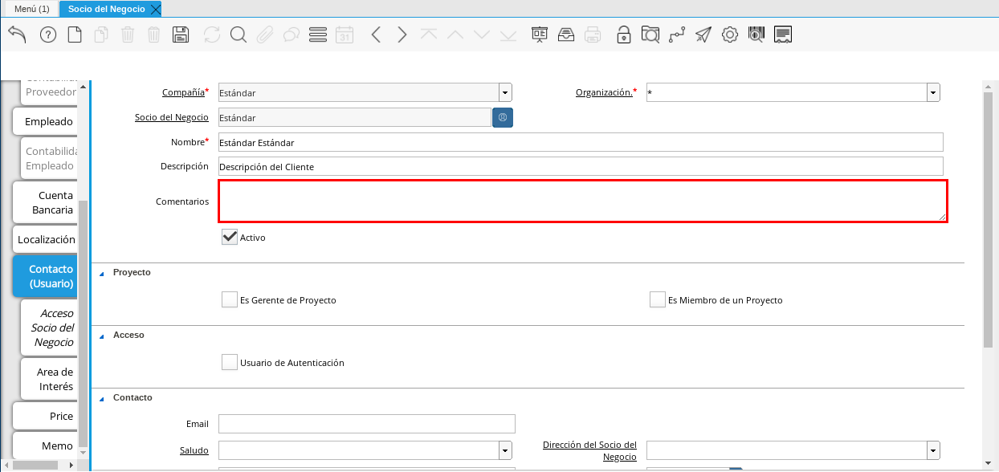Click the Socio del Negocio label link

coord(172,117)
